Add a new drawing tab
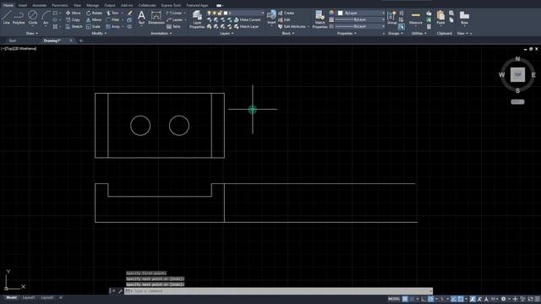 point(81,41)
